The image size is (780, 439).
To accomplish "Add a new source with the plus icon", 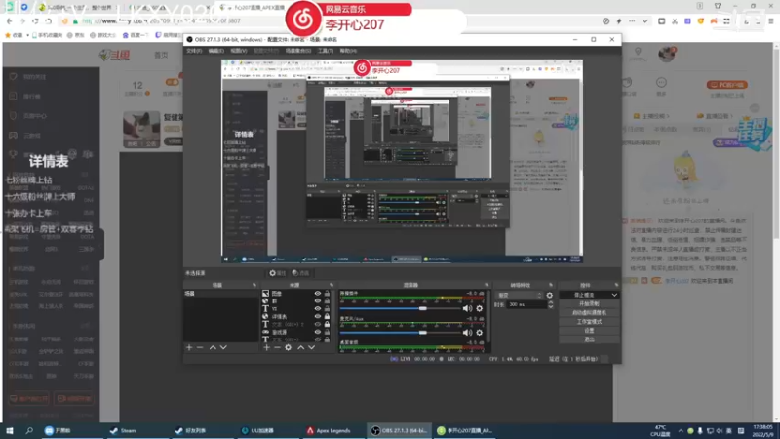I will click(266, 347).
